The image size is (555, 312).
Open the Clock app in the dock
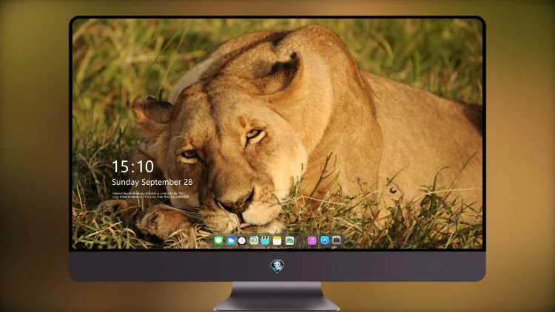tap(242, 241)
